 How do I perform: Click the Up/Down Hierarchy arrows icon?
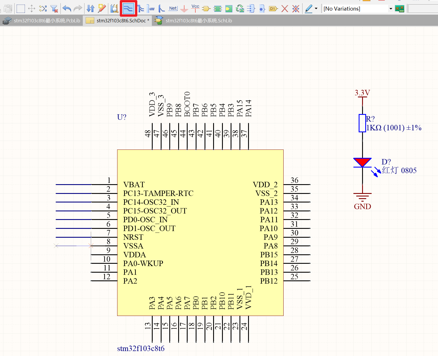click(91, 9)
